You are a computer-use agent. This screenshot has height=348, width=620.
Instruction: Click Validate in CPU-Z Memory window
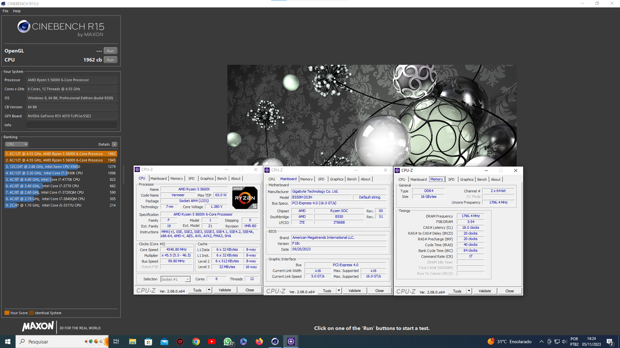(x=485, y=291)
